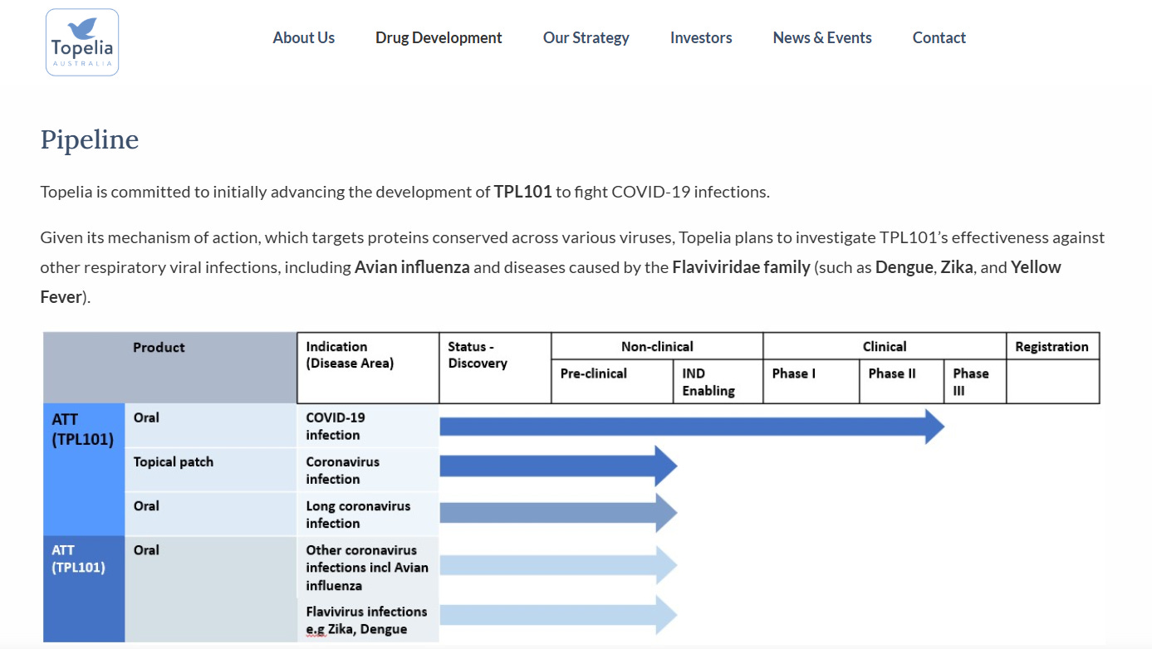Click the Registration column header
Image resolution: width=1152 pixels, height=649 pixels.
pos(1052,347)
